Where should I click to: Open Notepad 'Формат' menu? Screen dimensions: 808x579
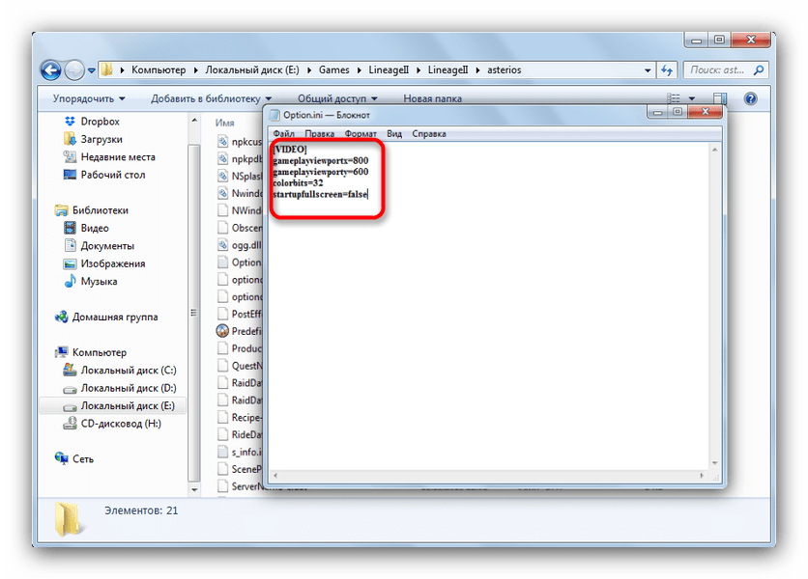click(x=361, y=134)
